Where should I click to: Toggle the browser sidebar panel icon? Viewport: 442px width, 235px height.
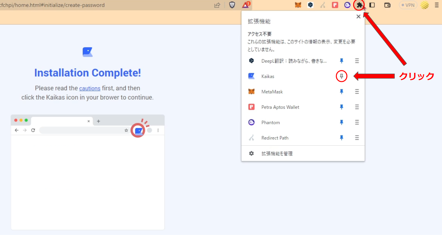[x=372, y=5]
